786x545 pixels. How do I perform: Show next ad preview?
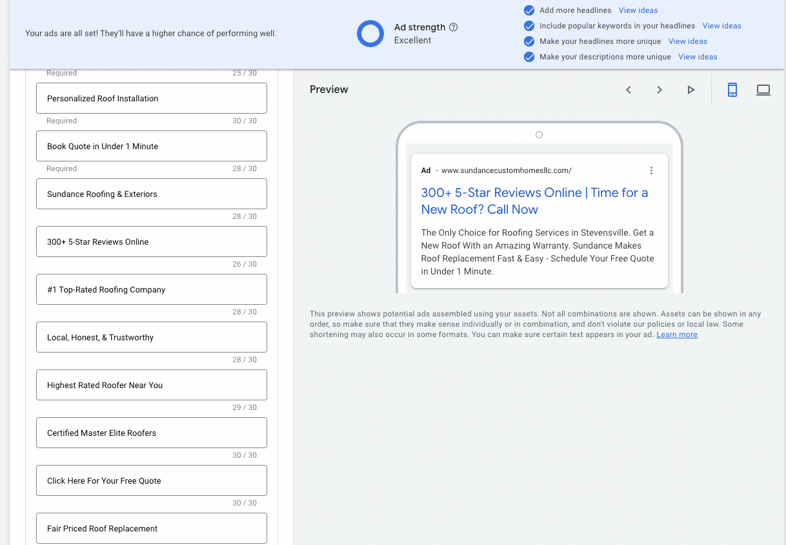660,90
